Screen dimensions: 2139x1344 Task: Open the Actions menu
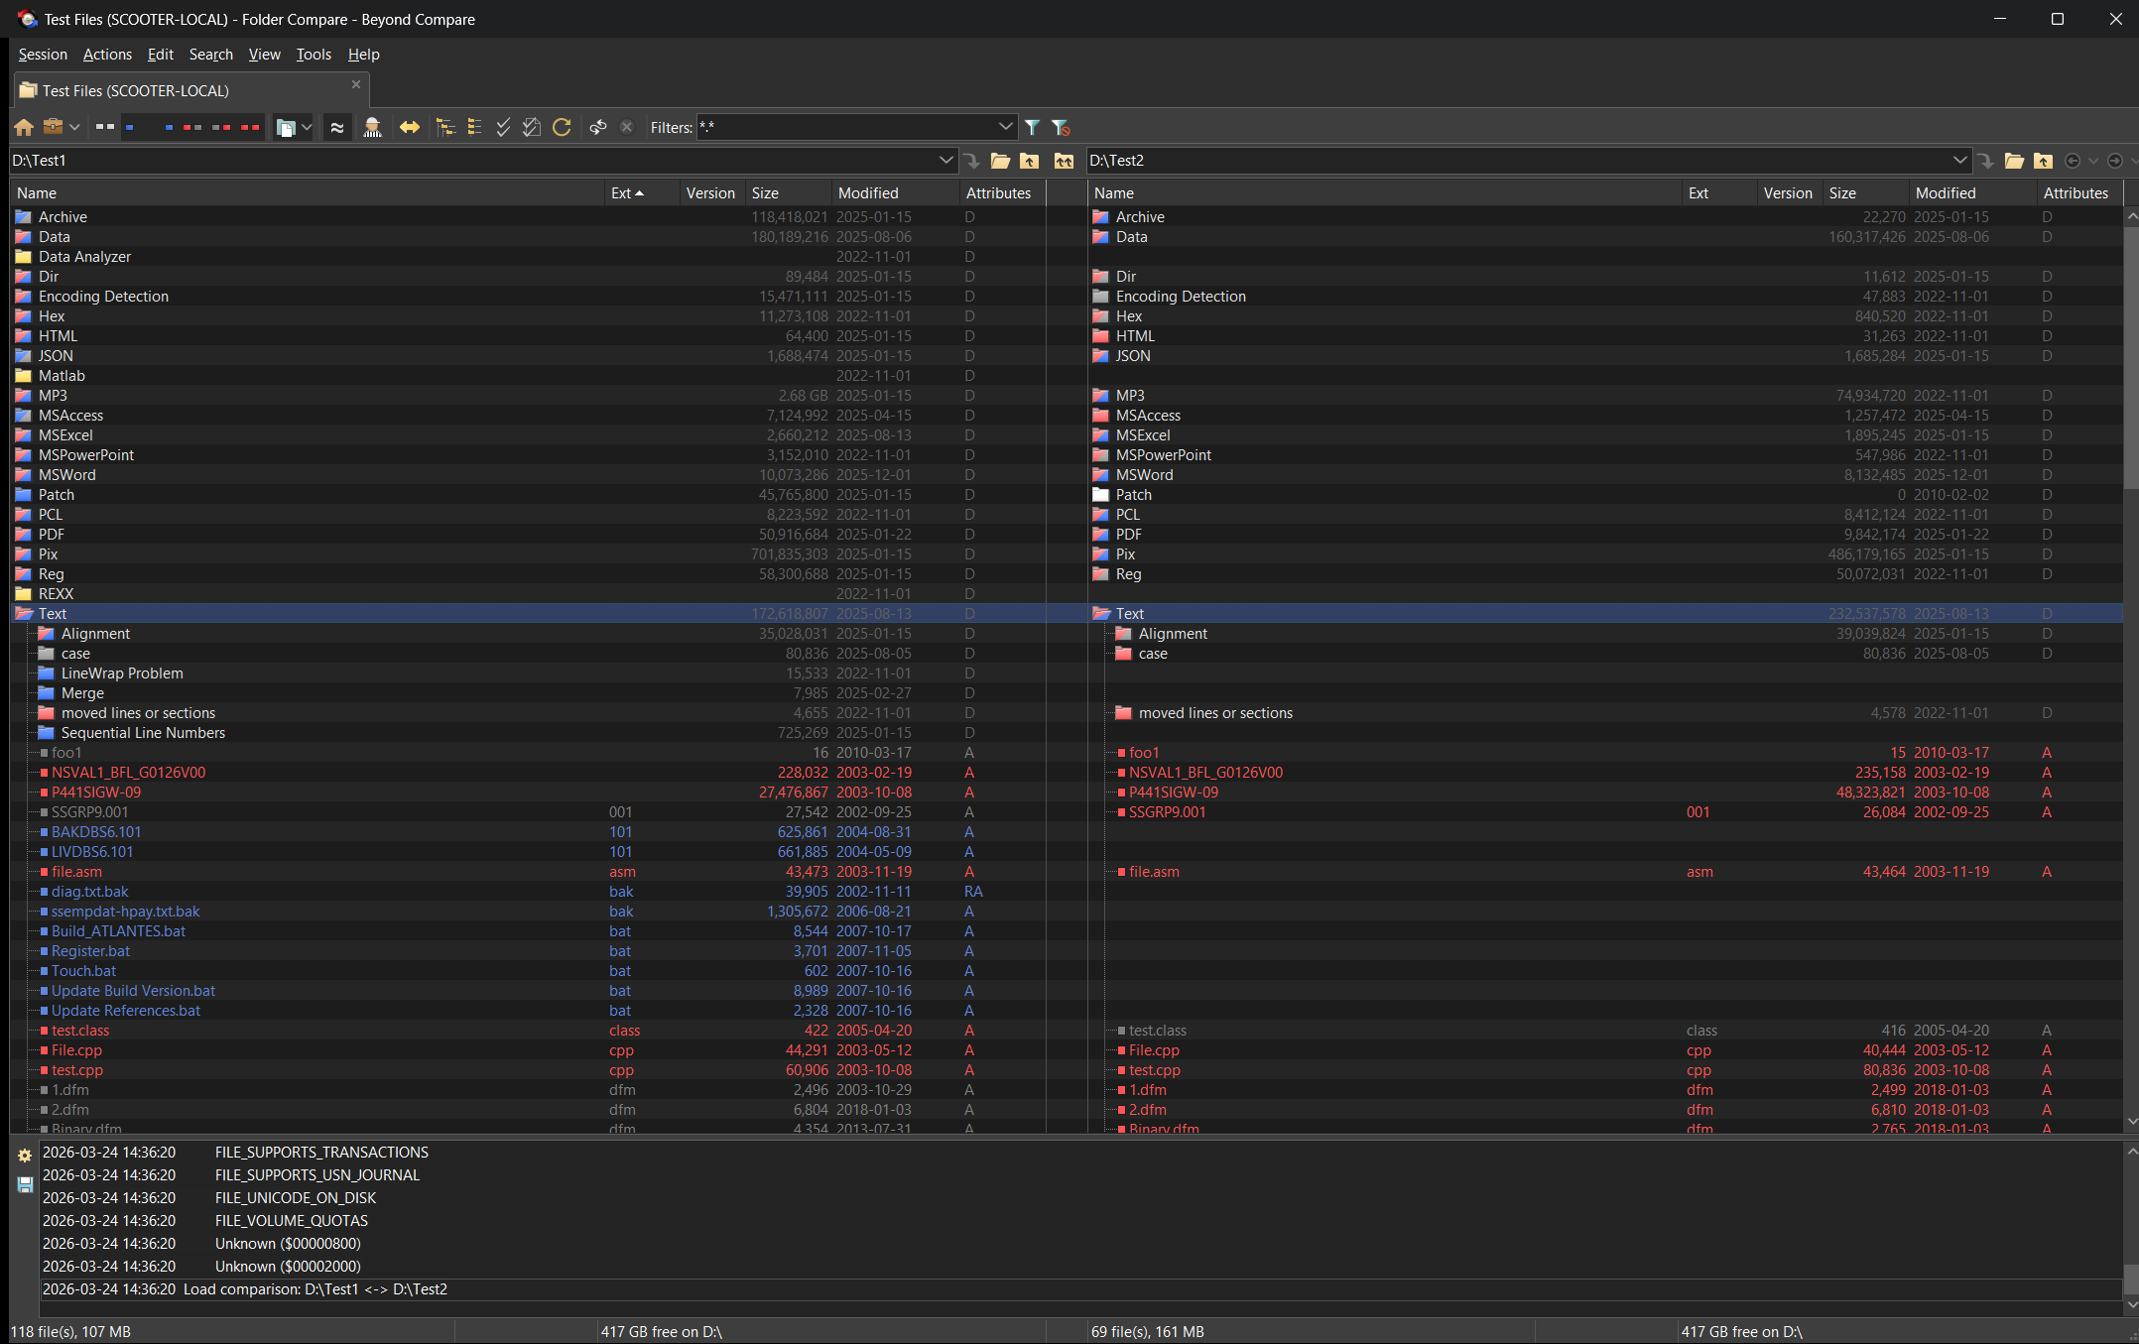click(107, 55)
